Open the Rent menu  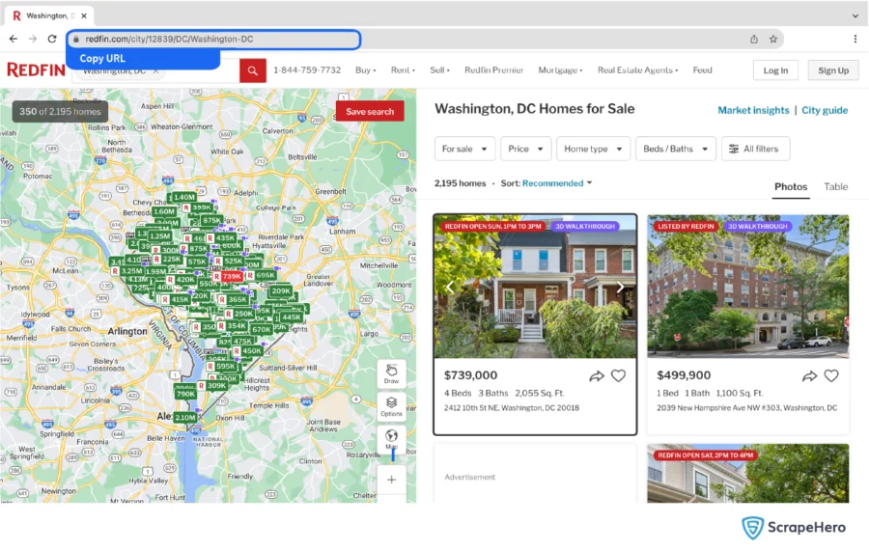pyautogui.click(x=403, y=70)
